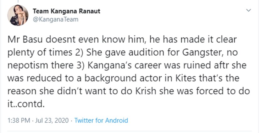Open the tweet options chevron menu

pos(249,11)
